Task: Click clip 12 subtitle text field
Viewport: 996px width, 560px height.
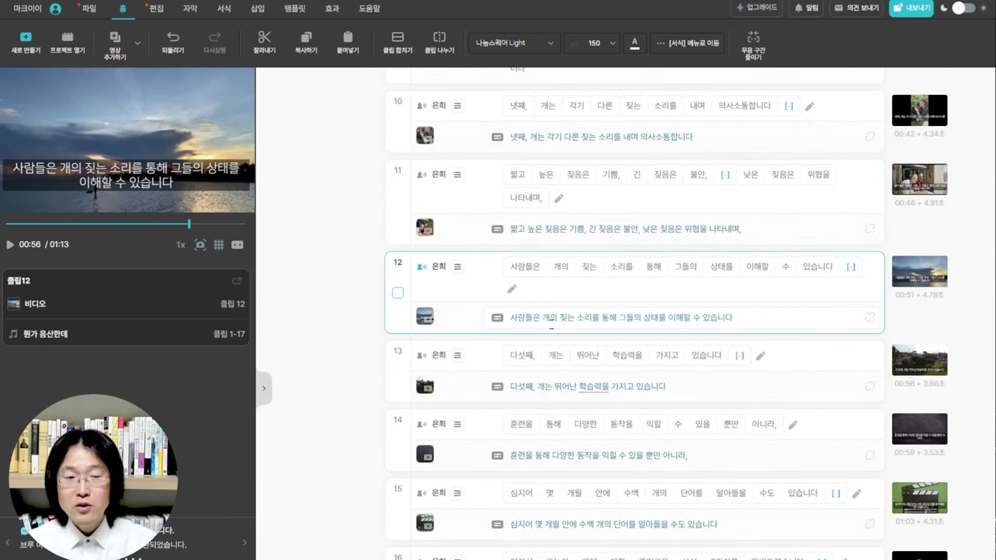Action: 682,317
